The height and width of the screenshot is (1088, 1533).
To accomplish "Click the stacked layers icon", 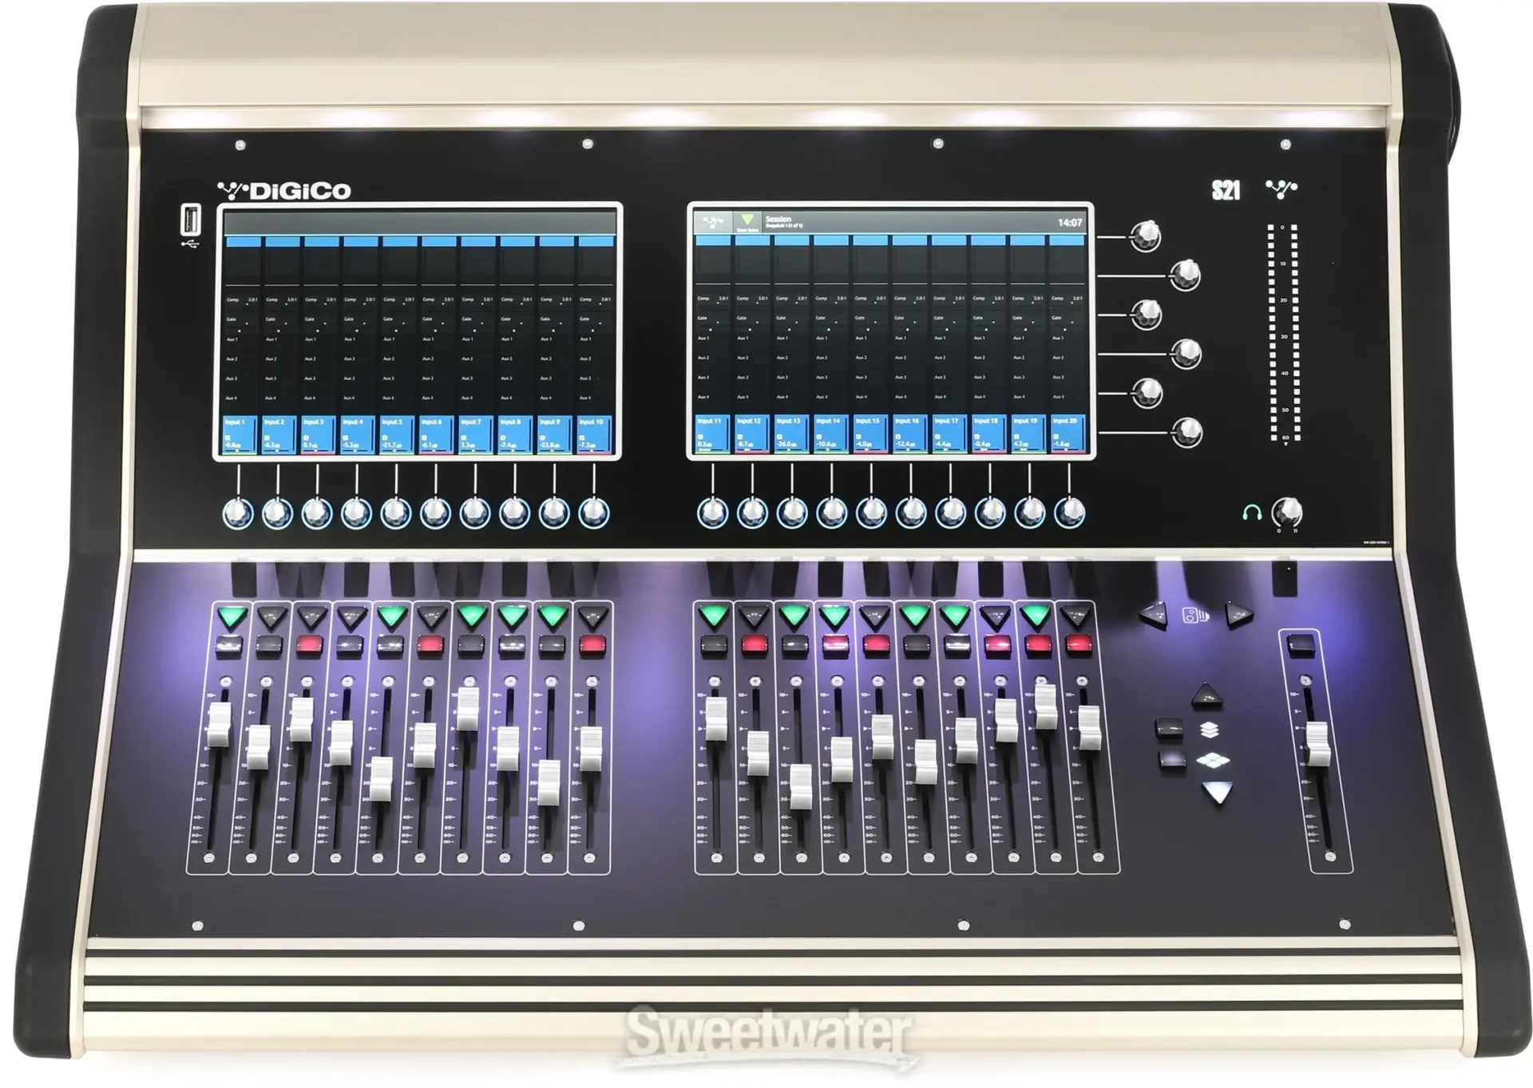I will (x=1210, y=729).
